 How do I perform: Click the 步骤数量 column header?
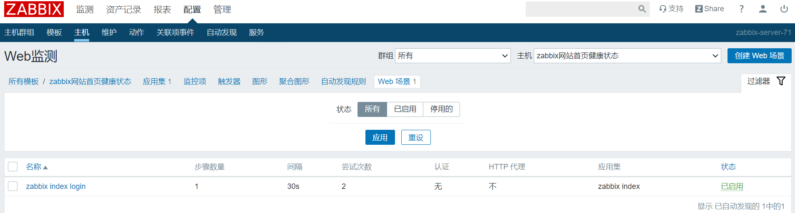click(x=210, y=167)
